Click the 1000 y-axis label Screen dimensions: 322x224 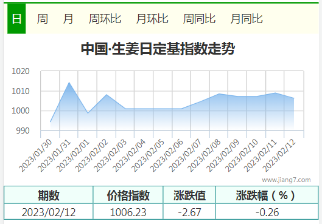21,110
